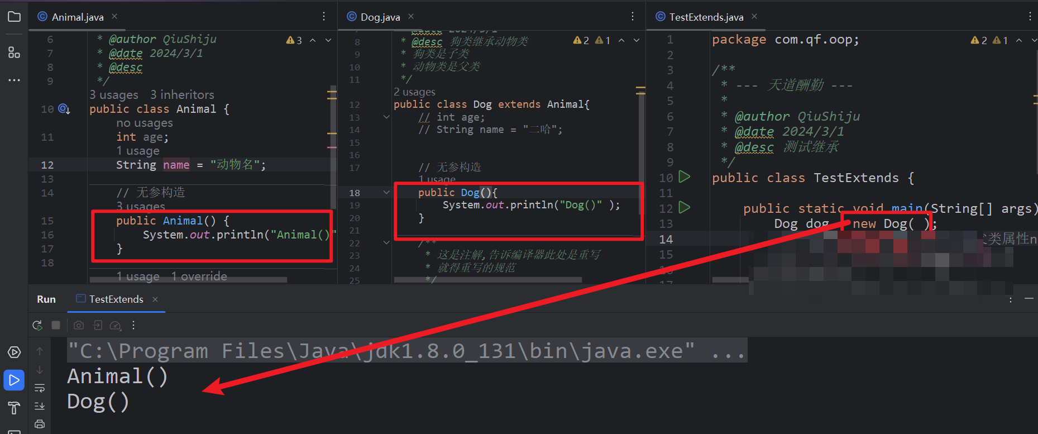Click the horizontal scrollbar in Dog.java editor
Image resolution: width=1038 pixels, height=434 pixels.
487,280
